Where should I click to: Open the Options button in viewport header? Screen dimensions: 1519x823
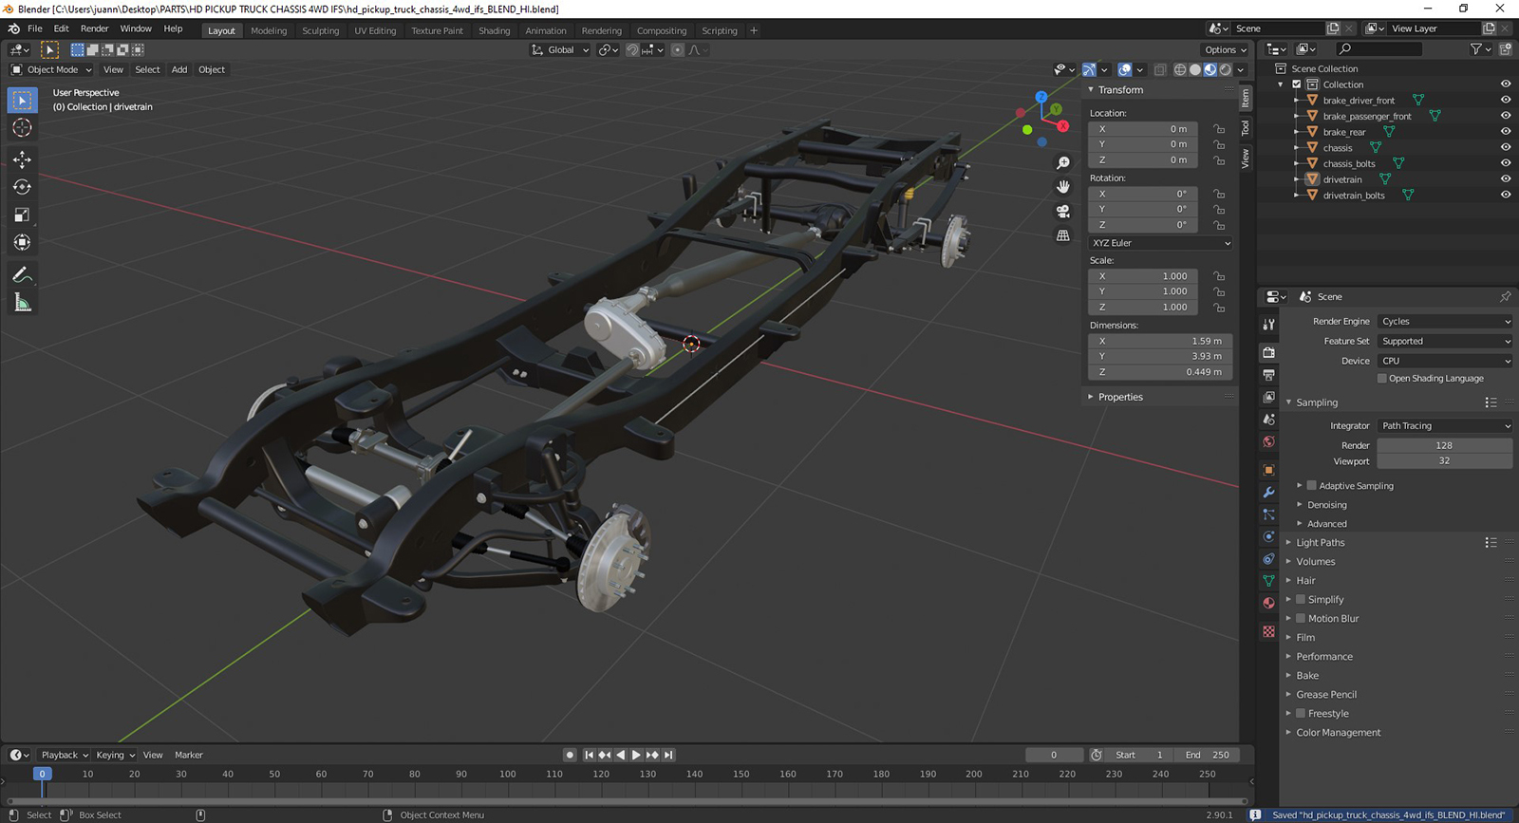point(1225,49)
